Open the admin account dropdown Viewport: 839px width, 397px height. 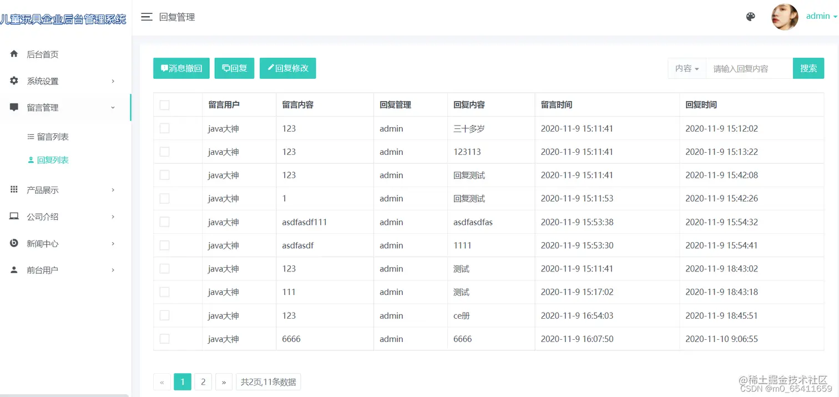pos(822,16)
